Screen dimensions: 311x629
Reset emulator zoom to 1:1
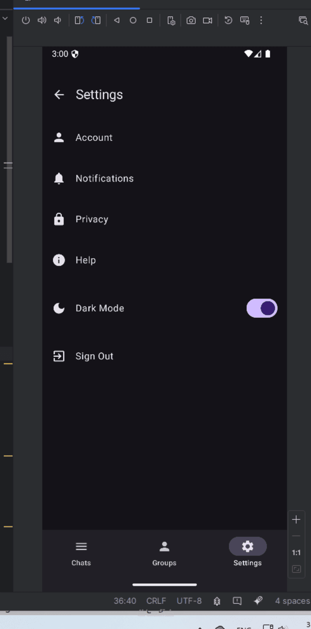296,552
